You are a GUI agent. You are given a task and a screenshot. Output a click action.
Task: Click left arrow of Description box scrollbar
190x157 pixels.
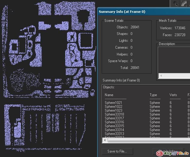(x=161, y=76)
